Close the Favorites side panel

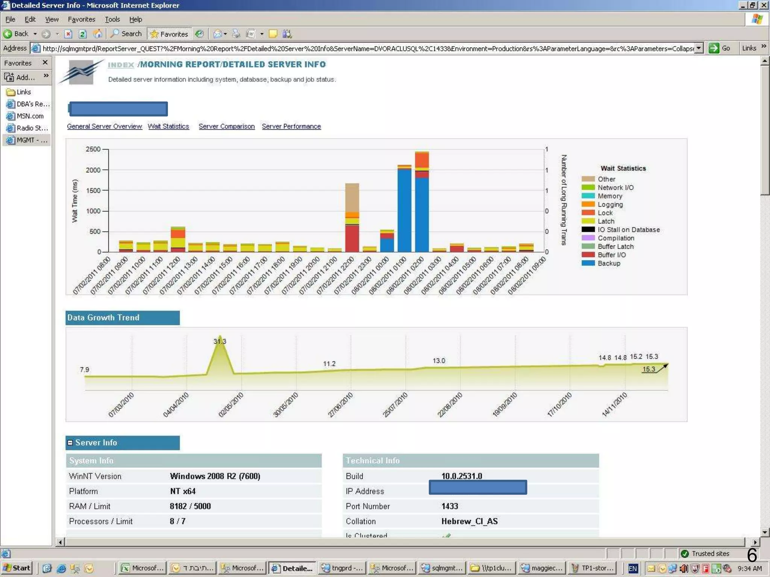tap(45, 62)
